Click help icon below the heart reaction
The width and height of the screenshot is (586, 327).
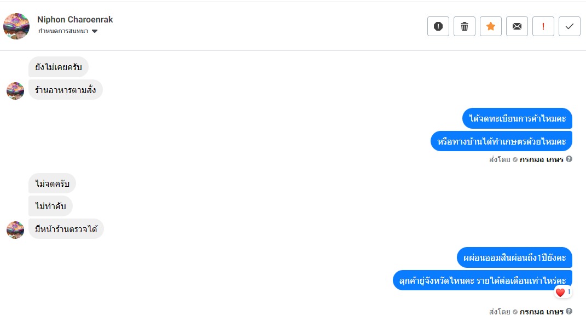569,312
